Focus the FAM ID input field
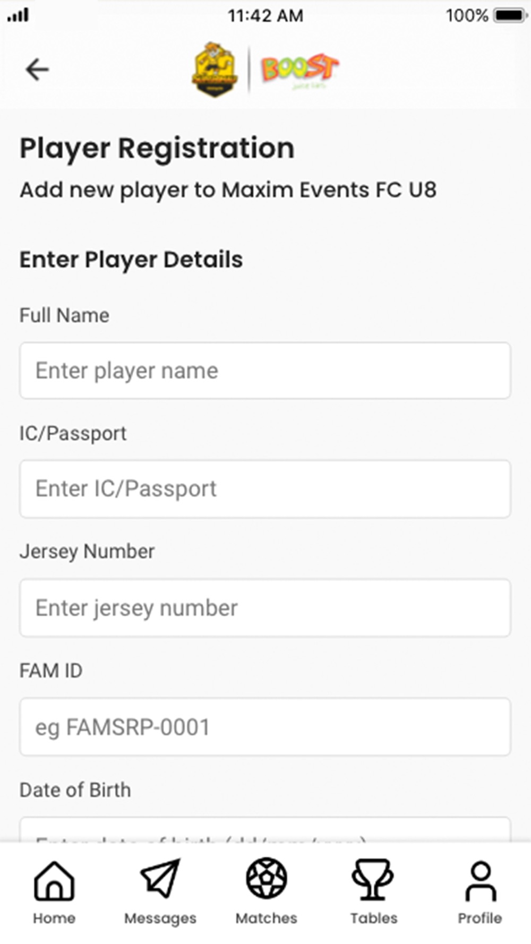The height and width of the screenshot is (944, 531). click(265, 727)
